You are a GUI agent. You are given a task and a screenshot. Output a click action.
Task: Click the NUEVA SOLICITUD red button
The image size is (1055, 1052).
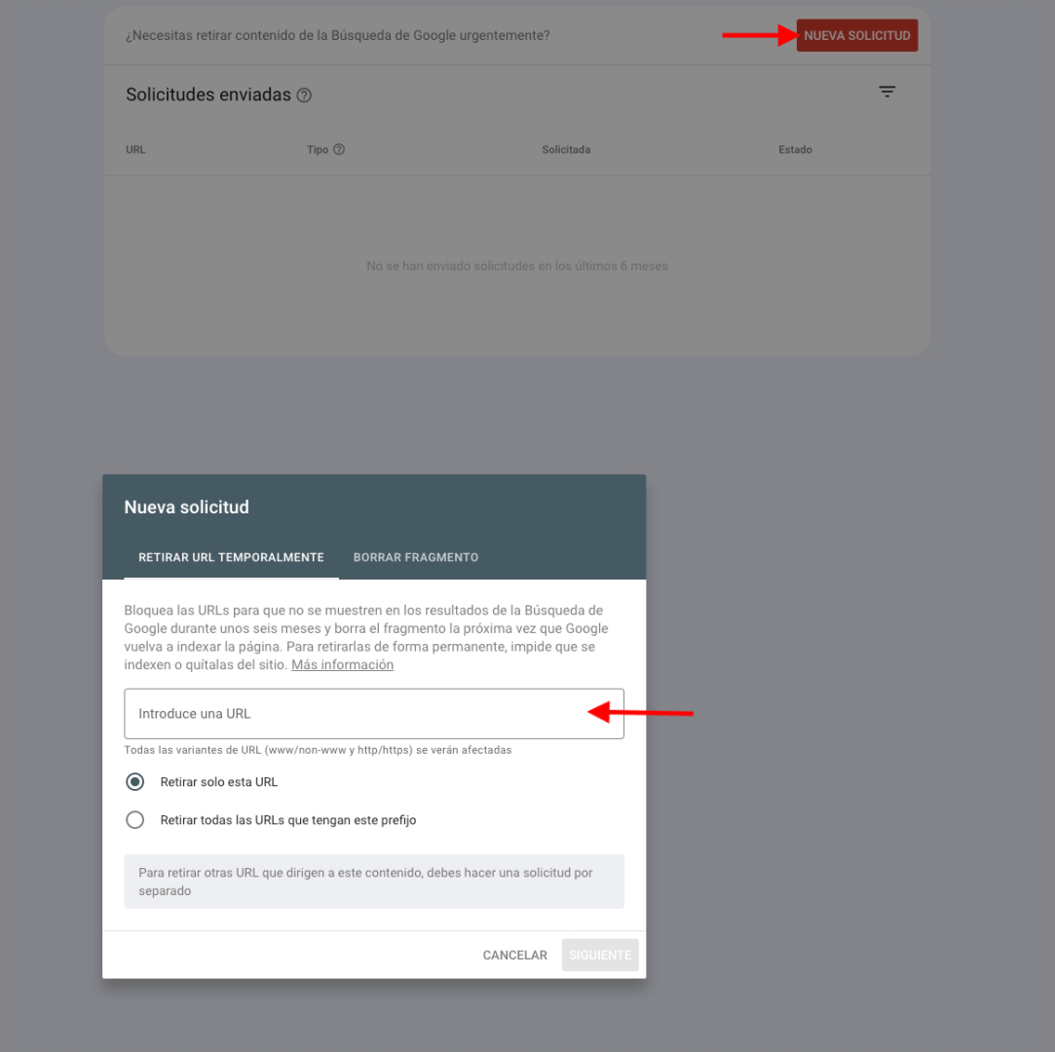[856, 36]
